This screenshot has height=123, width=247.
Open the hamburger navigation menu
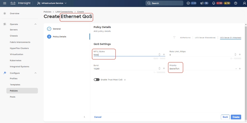5,3
